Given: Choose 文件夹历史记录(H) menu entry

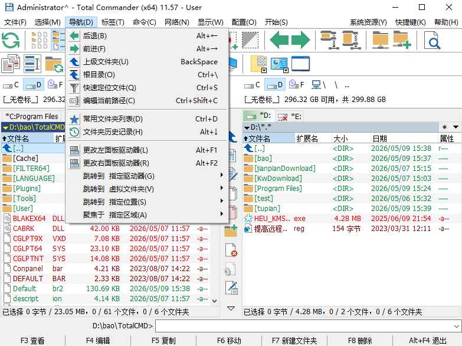Looking at the screenshot, I should pos(148,132).
